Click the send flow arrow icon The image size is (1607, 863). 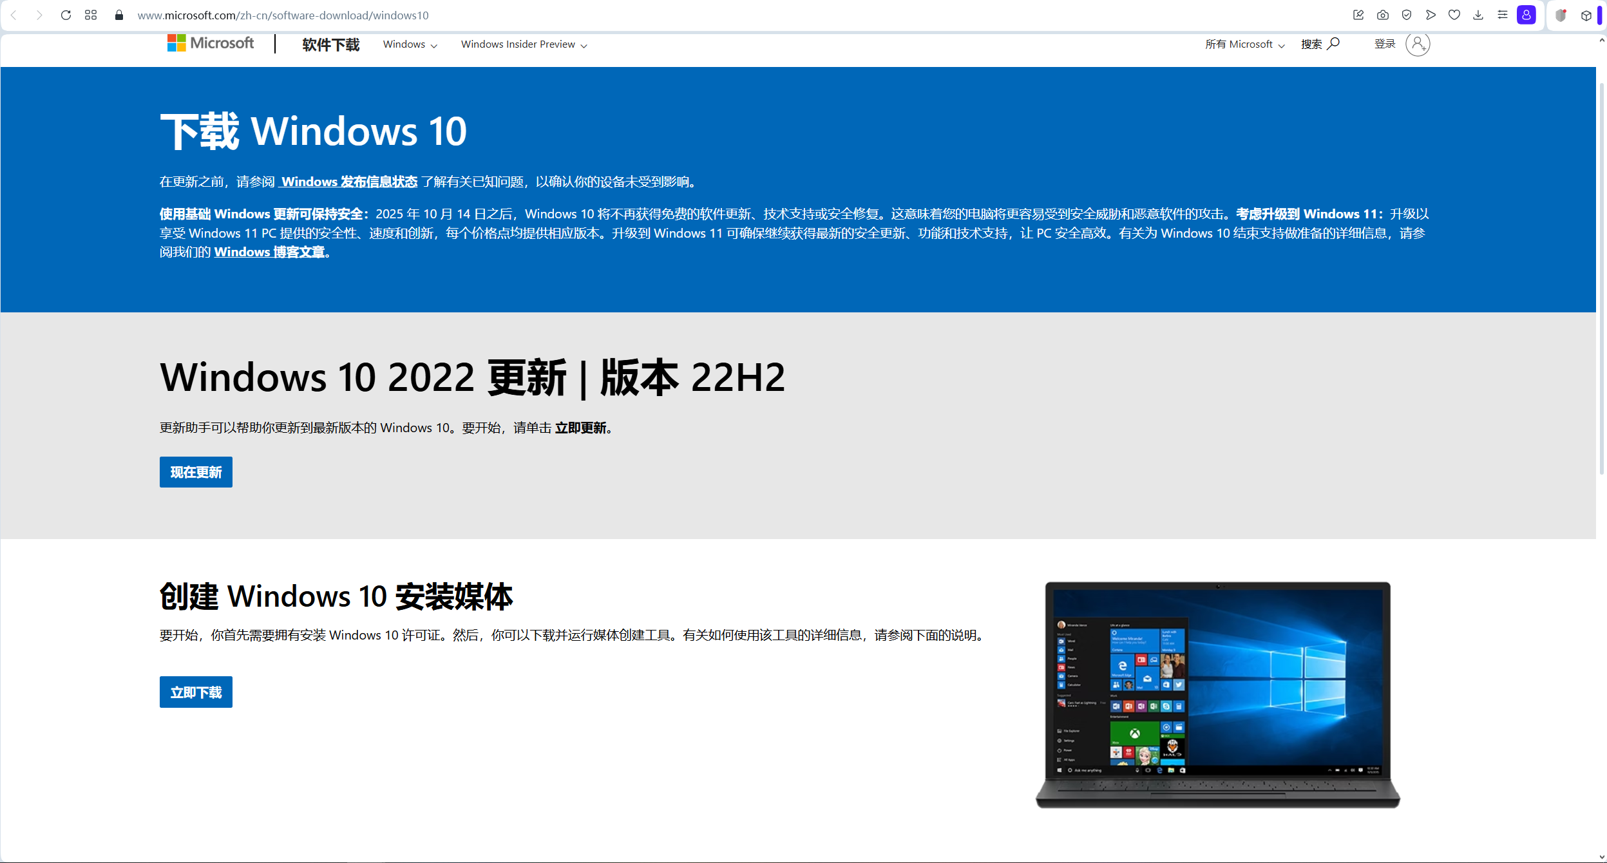(1431, 15)
